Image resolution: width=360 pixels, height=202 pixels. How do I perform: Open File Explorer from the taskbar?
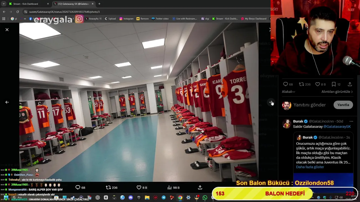click(x=147, y=198)
